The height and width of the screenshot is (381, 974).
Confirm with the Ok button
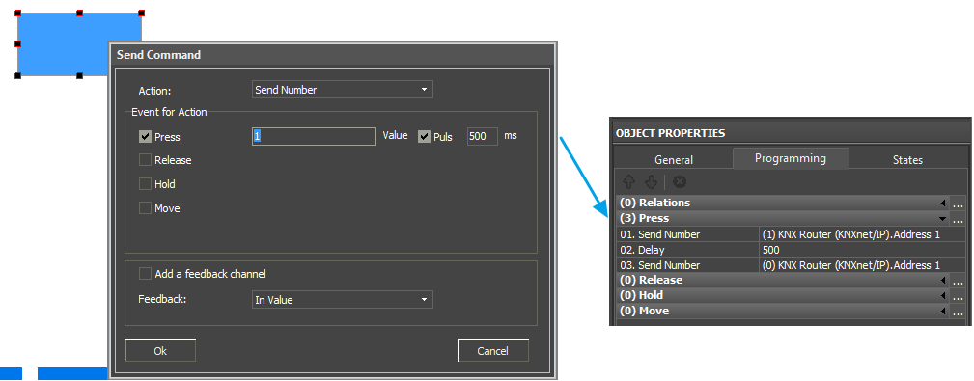tap(160, 350)
